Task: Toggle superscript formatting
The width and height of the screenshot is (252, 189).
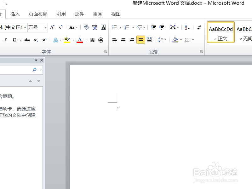Action: point(44,40)
